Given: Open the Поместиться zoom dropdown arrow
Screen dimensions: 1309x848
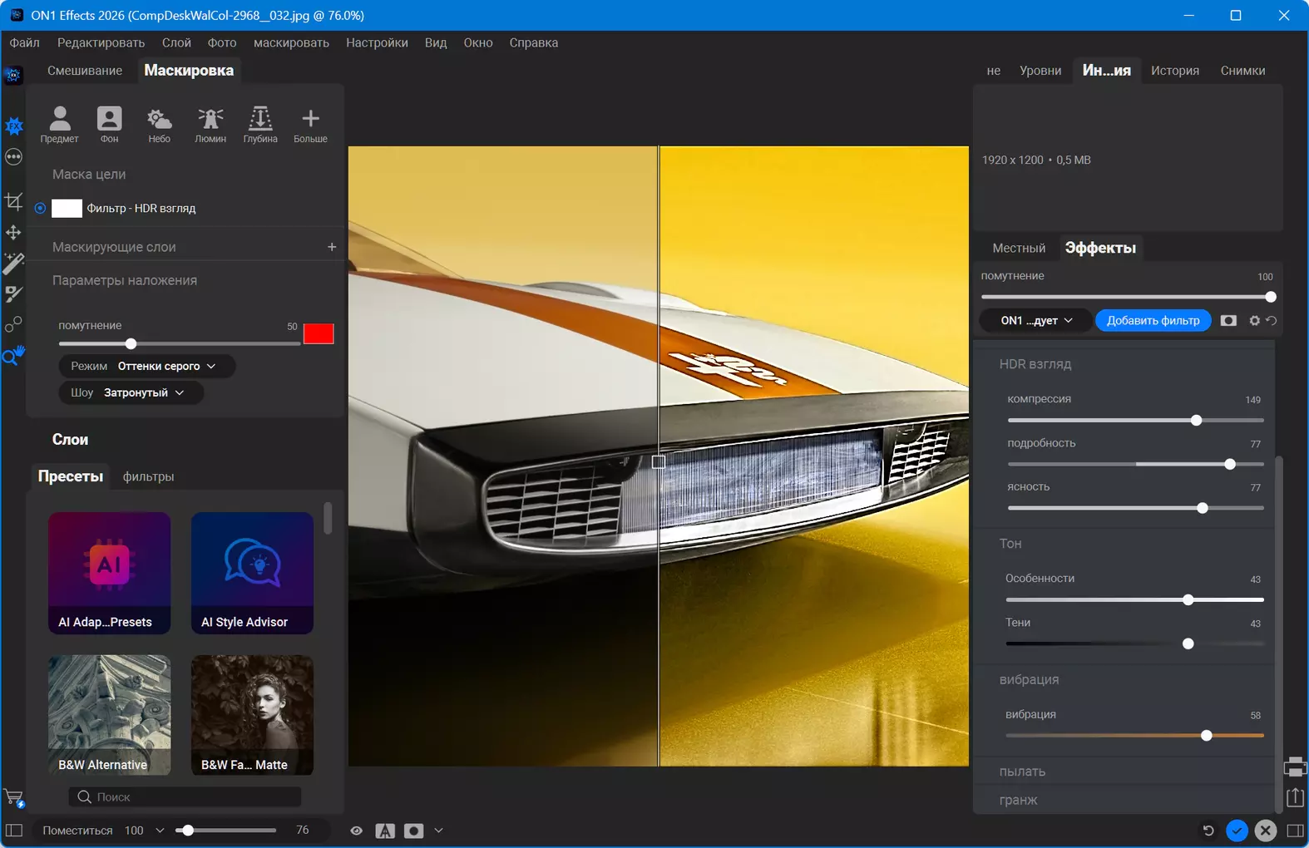Looking at the screenshot, I should (160, 831).
